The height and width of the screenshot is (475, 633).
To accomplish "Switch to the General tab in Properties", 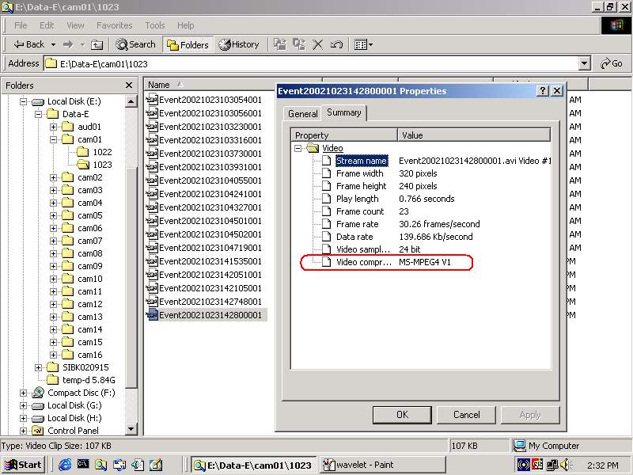I will [303, 114].
